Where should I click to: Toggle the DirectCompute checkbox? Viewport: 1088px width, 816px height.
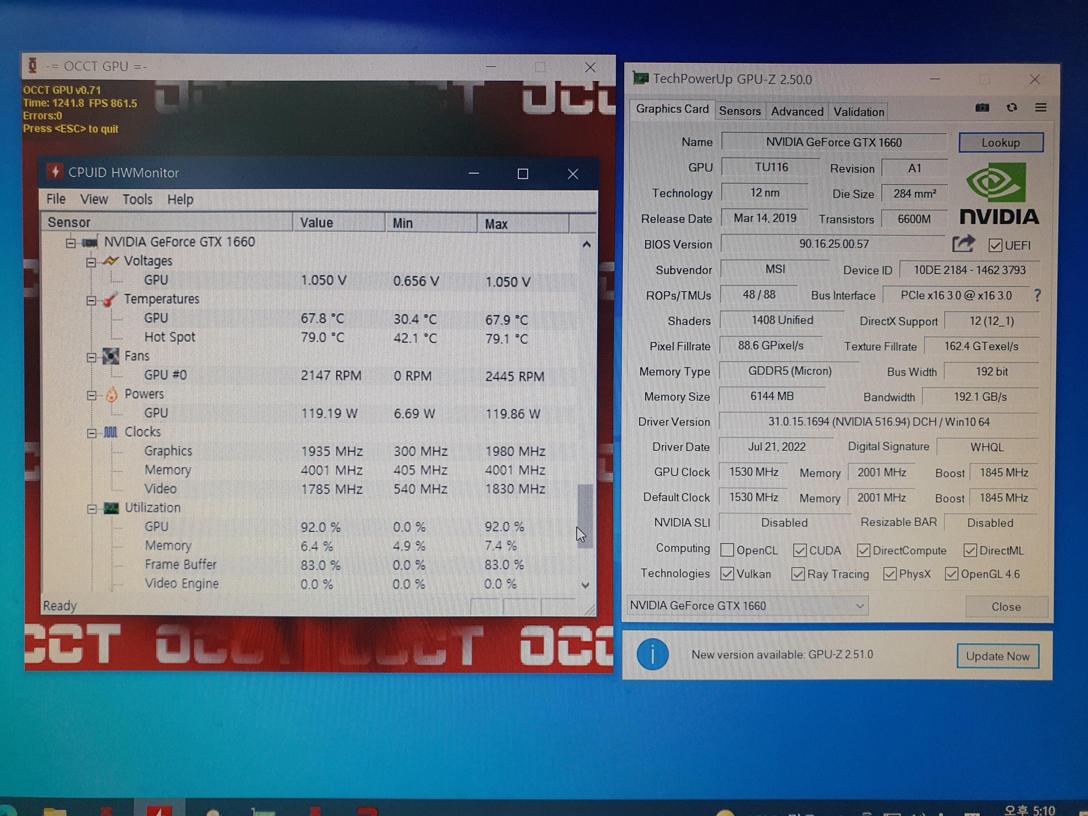(x=863, y=550)
